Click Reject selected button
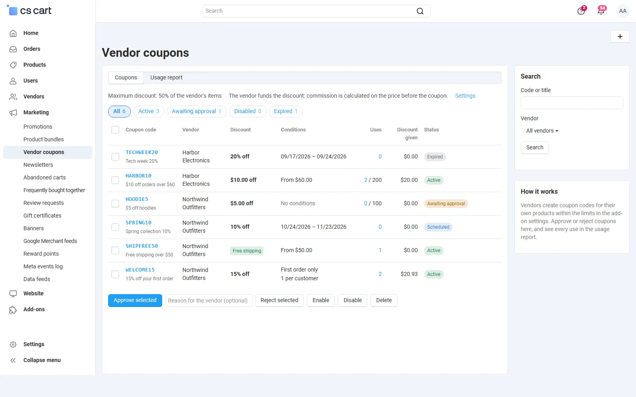Screen dimensions: 636x397 click(279, 300)
